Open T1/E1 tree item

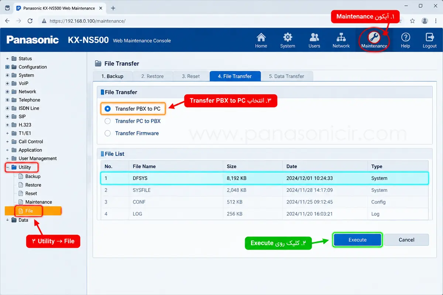tap(25, 133)
